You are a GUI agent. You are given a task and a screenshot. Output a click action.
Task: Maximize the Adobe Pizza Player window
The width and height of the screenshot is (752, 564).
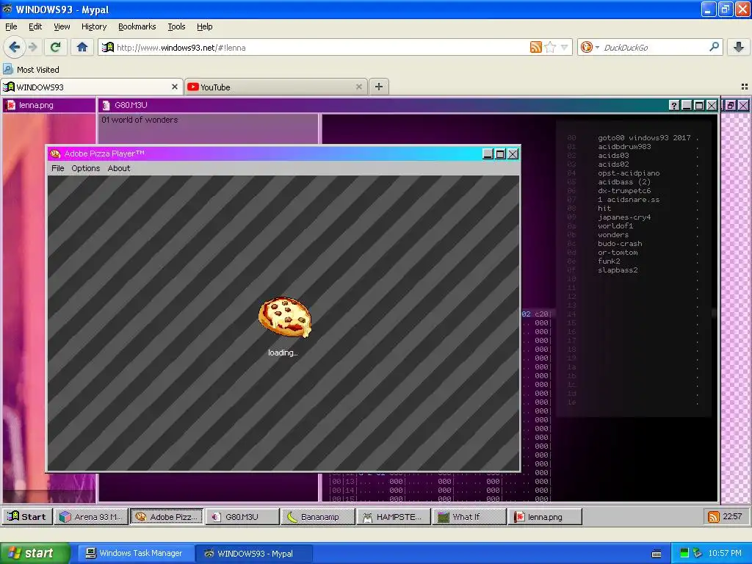[500, 154]
